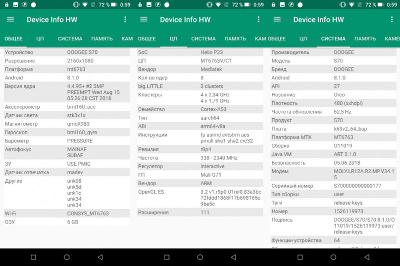Screen dimensions: 400x266
Task: Tap the 'MT6763V/CT' CPU value
Action: point(216,61)
